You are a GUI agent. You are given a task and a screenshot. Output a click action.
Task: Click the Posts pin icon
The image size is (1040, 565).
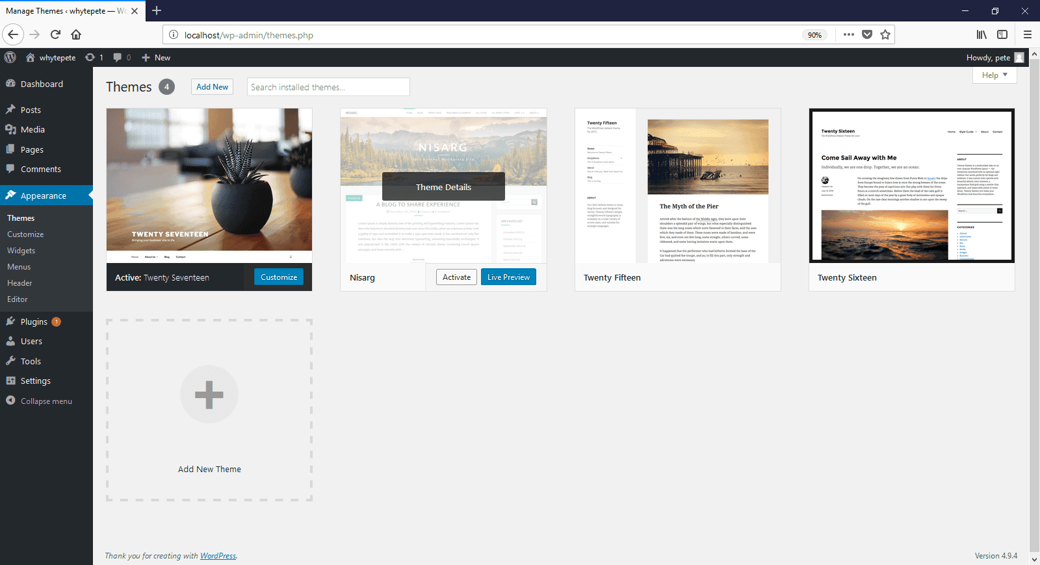pos(10,110)
